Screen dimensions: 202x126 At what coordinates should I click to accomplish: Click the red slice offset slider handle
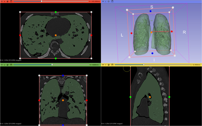42,1
